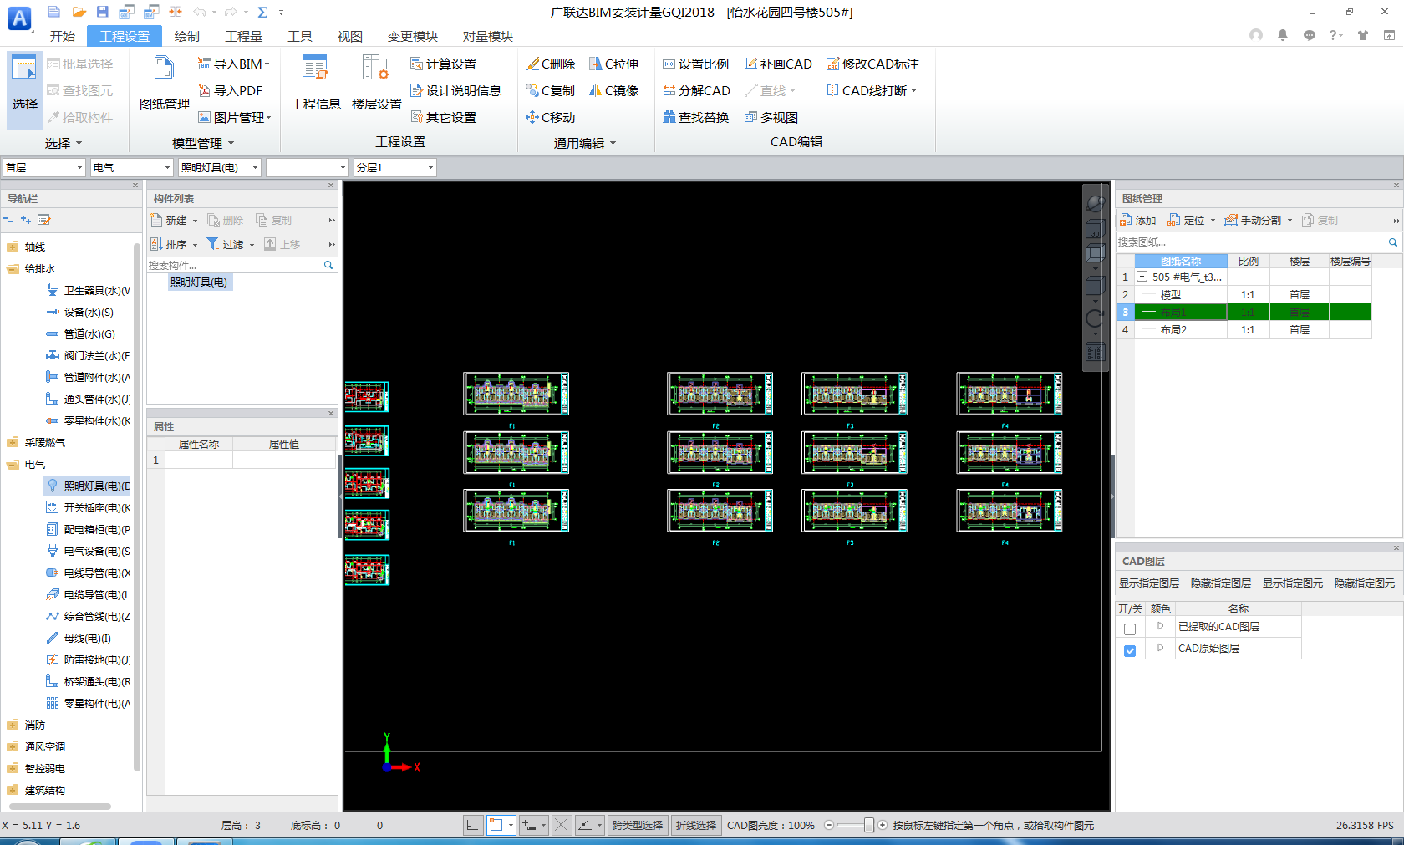Click 导入PDF import button
1404x845 pixels.
[x=231, y=90]
